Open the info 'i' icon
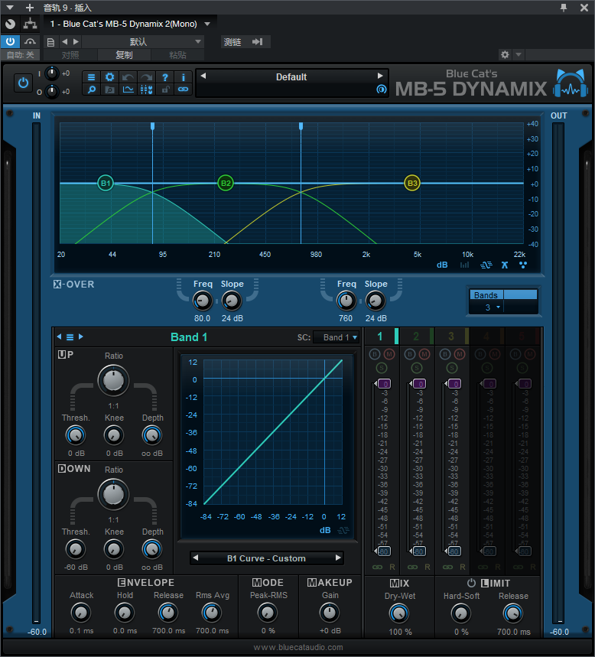The width and height of the screenshot is (595, 657). (184, 77)
